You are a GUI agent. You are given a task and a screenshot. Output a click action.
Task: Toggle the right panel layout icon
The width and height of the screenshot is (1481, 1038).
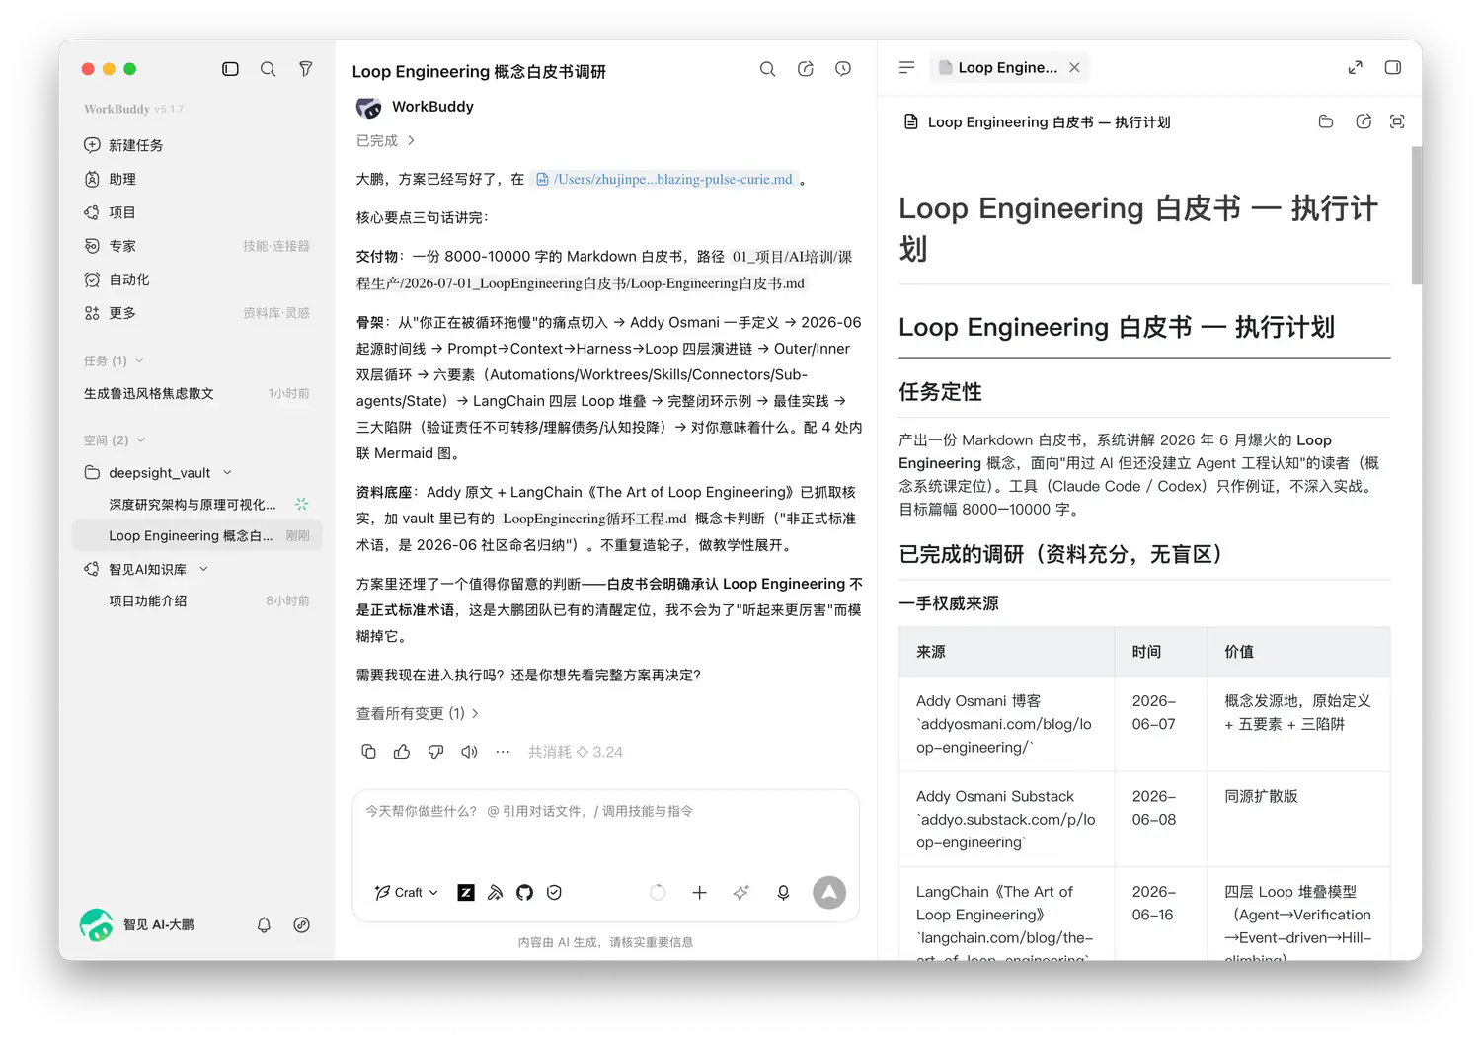click(x=1393, y=67)
